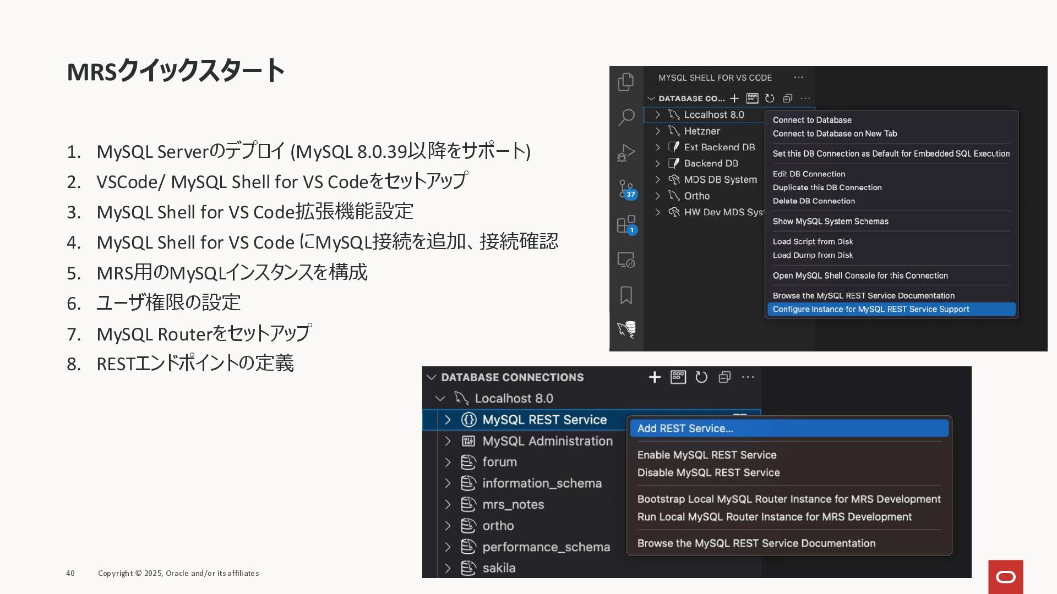This screenshot has height=594, width=1057.
Task: Expand the Hetzner connection
Action: point(657,131)
